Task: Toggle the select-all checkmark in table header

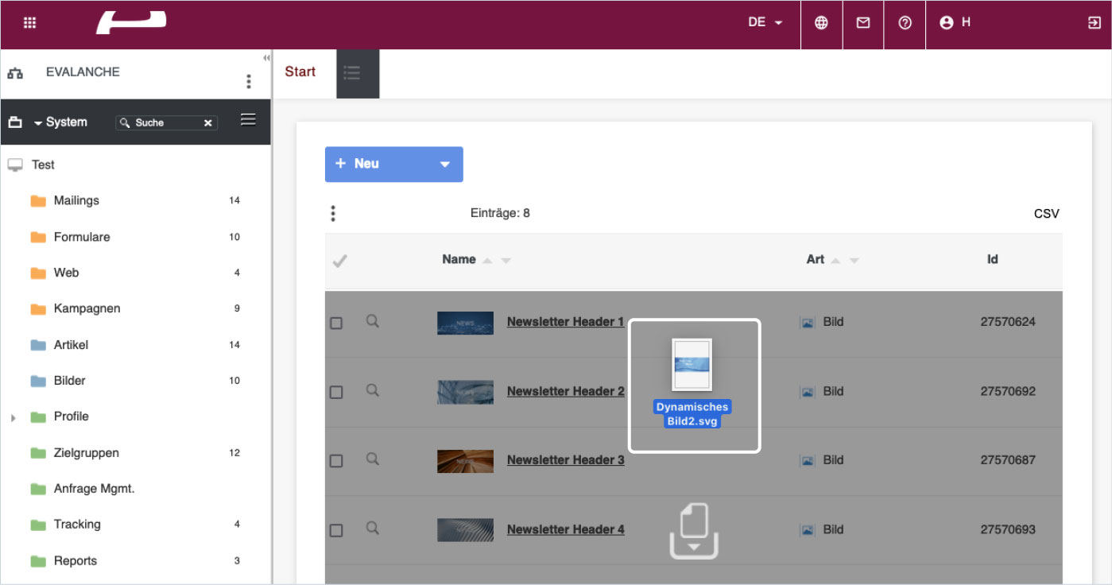Action: point(339,261)
